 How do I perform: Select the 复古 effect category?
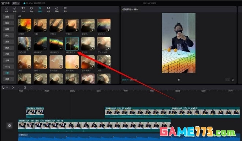tap(8, 23)
